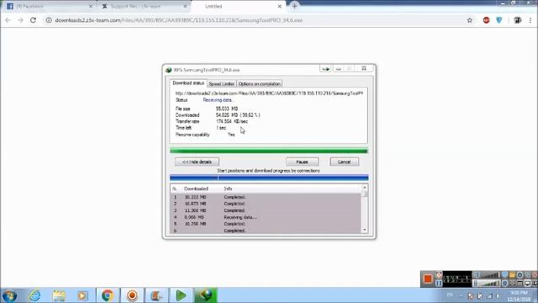The width and height of the screenshot is (538, 303).
Task: Open Internet Download Manager taskbar icon
Action: point(205,295)
